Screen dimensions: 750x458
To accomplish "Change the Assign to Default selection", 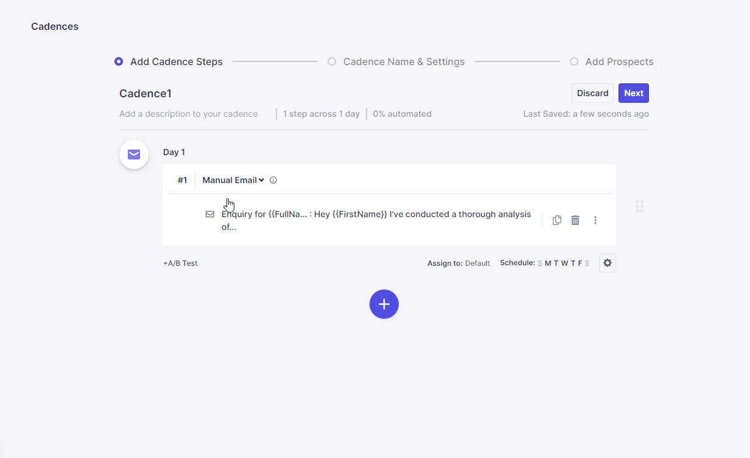I will click(477, 263).
